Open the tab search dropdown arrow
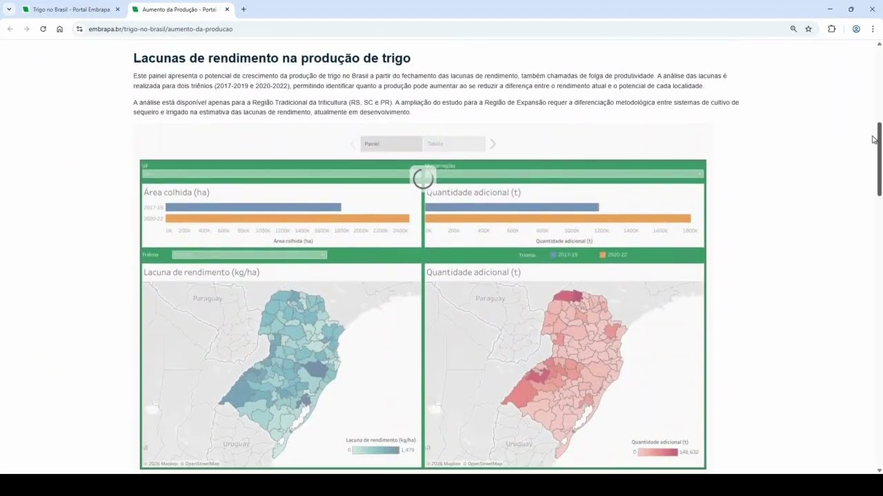 [9, 10]
